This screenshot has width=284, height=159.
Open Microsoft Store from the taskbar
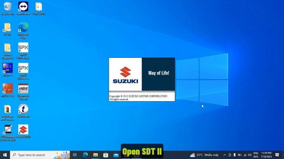[106, 155]
